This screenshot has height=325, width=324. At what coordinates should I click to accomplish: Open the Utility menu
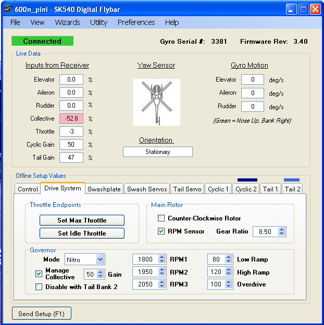tap(98, 22)
